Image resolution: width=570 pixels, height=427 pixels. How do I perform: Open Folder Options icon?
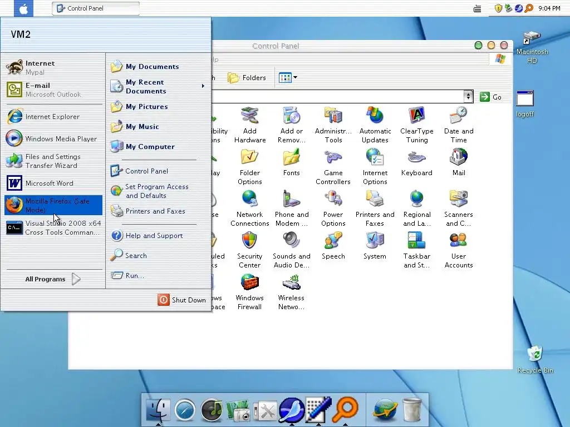click(250, 167)
